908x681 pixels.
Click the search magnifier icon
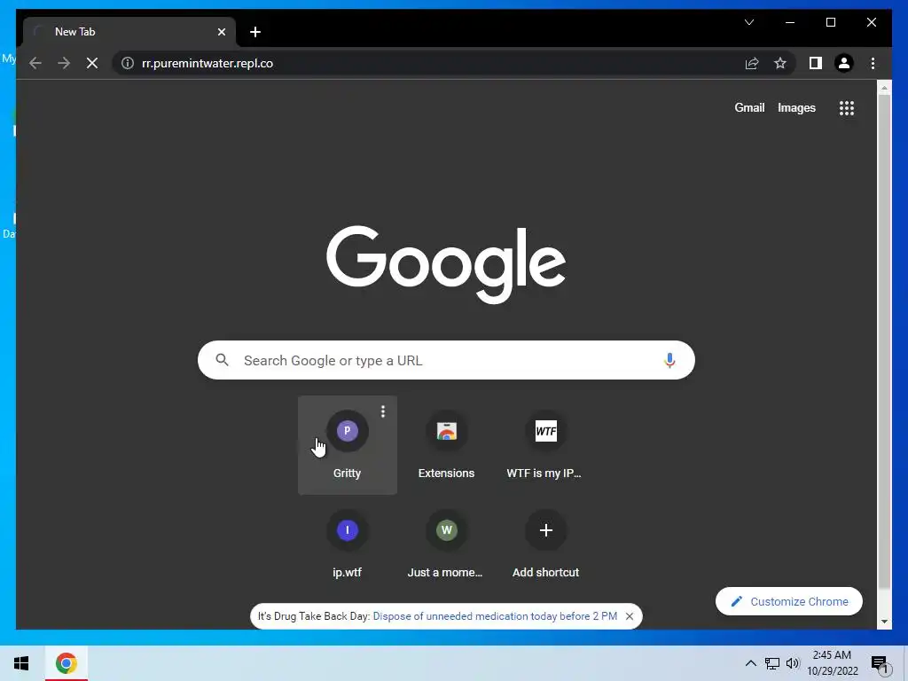pyautogui.click(x=222, y=360)
